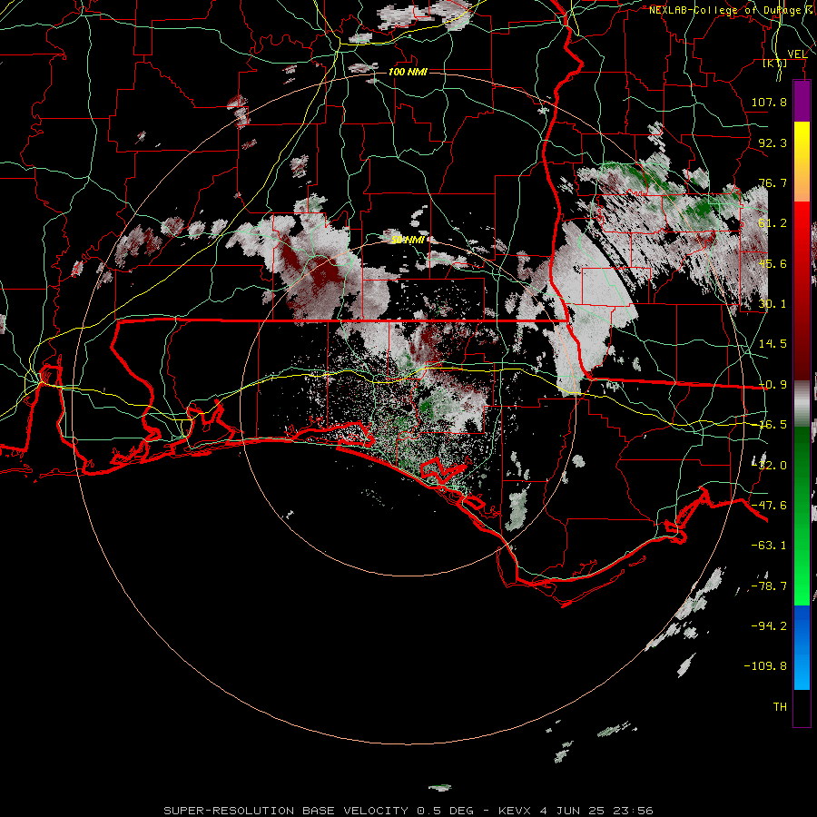Select the -0.9 velocity scale value
Viewport: 817px width, 817px height.
coord(773,385)
